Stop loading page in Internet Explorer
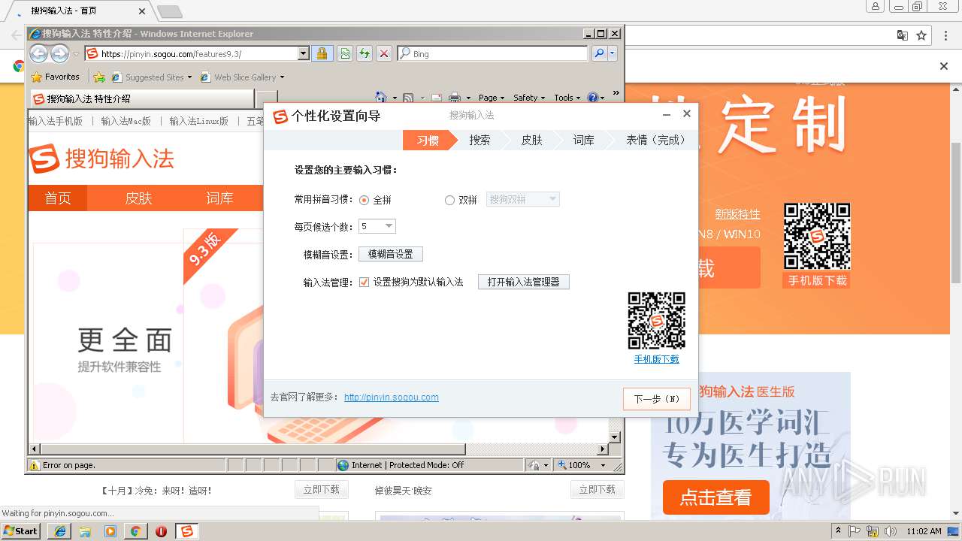 pyautogui.click(x=383, y=53)
